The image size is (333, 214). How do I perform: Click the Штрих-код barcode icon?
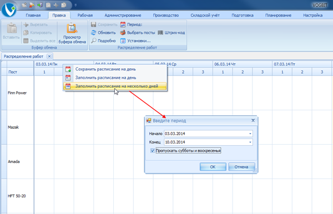[x=160, y=33]
